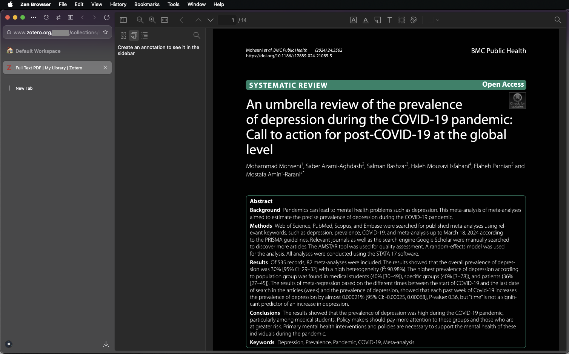Bookmark this page with the star
Screen dimensions: 569x354
[x=105, y=32]
